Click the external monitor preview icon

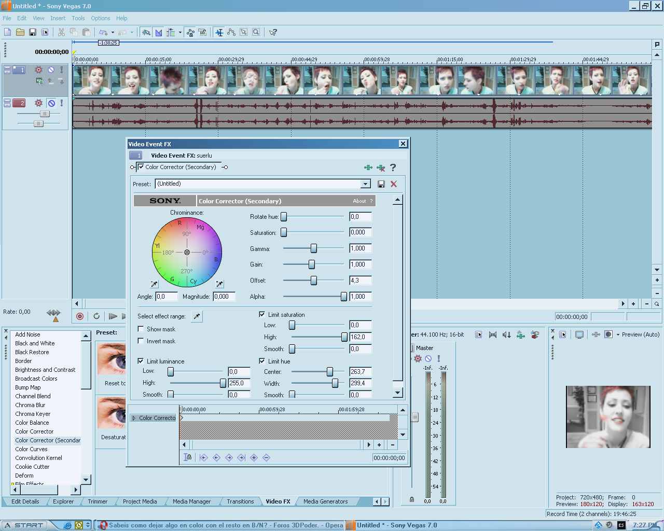coord(579,334)
